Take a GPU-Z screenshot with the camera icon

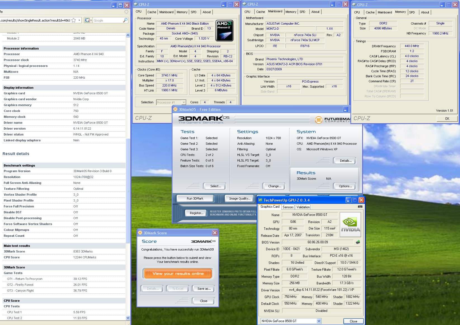(x=360, y=207)
